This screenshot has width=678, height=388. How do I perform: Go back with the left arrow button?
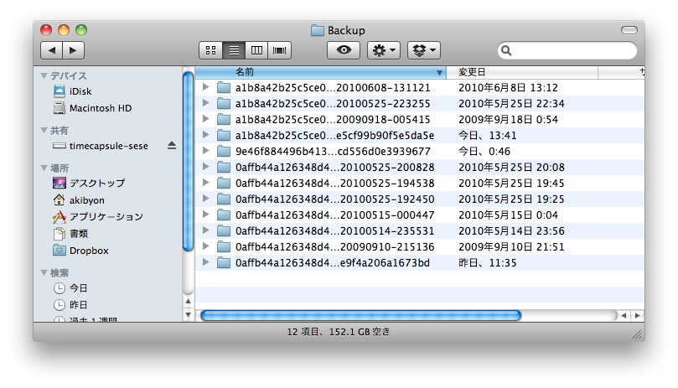pyautogui.click(x=51, y=50)
